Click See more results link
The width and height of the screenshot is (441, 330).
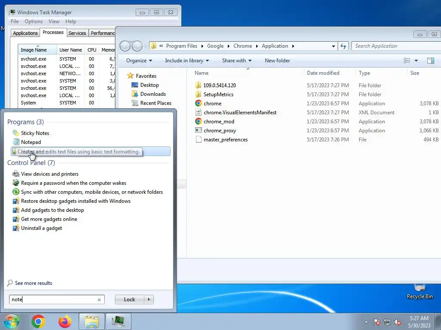[x=34, y=283]
